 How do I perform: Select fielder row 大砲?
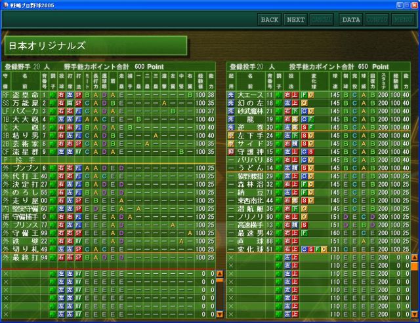coord(108,128)
